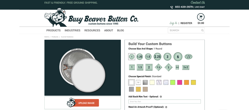The width and height of the screenshot is (249, 110).
Task: Choose the 2.25 round button size
Action: 157,57
